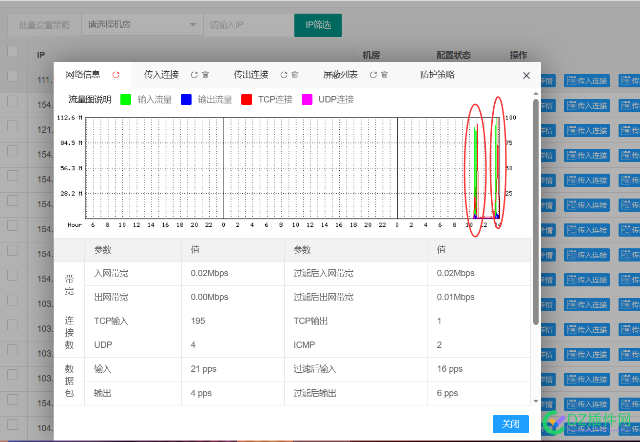Screen dimensions: 640x442
Task: Click scrollbar up arrow in dialog
Action: (536, 93)
